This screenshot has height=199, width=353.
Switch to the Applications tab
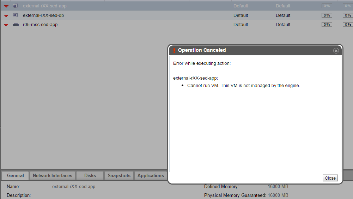tap(151, 175)
